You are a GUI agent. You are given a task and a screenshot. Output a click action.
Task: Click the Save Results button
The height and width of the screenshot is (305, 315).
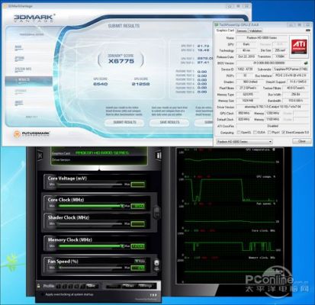tap(169, 123)
